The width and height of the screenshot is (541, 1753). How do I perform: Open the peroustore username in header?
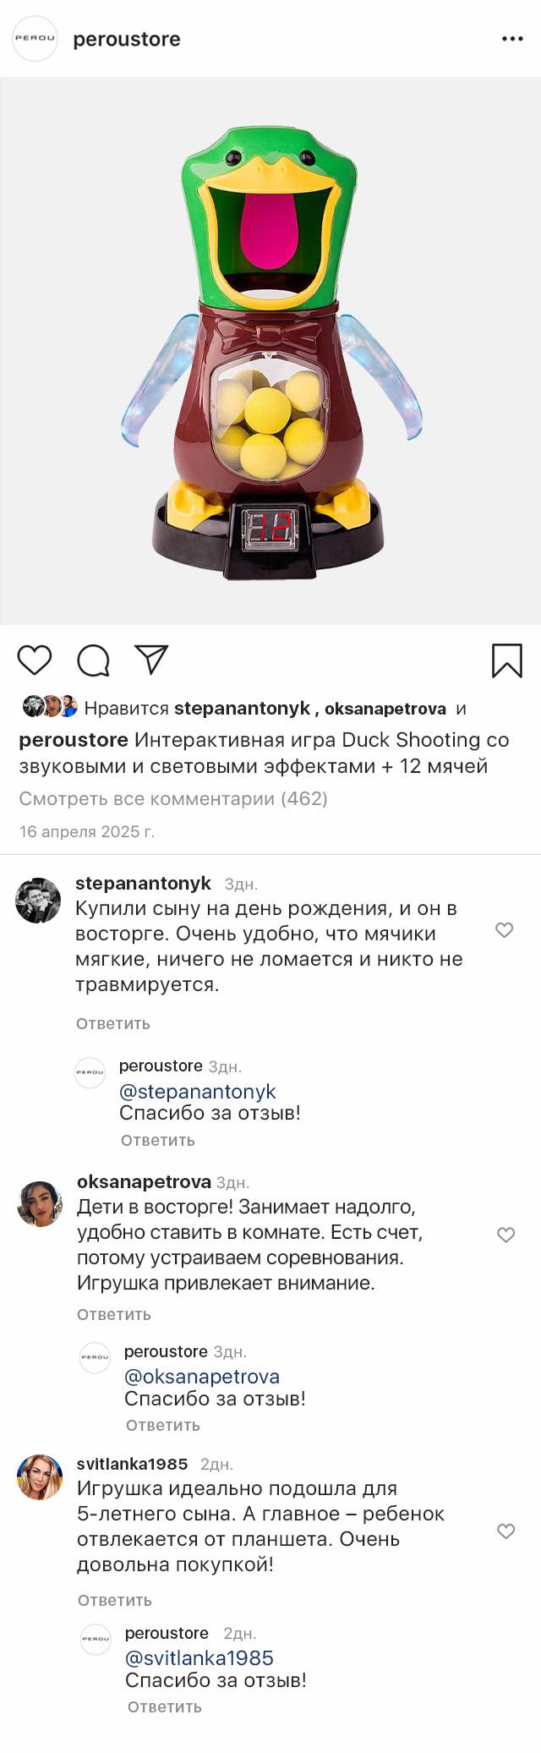pyautogui.click(x=127, y=39)
